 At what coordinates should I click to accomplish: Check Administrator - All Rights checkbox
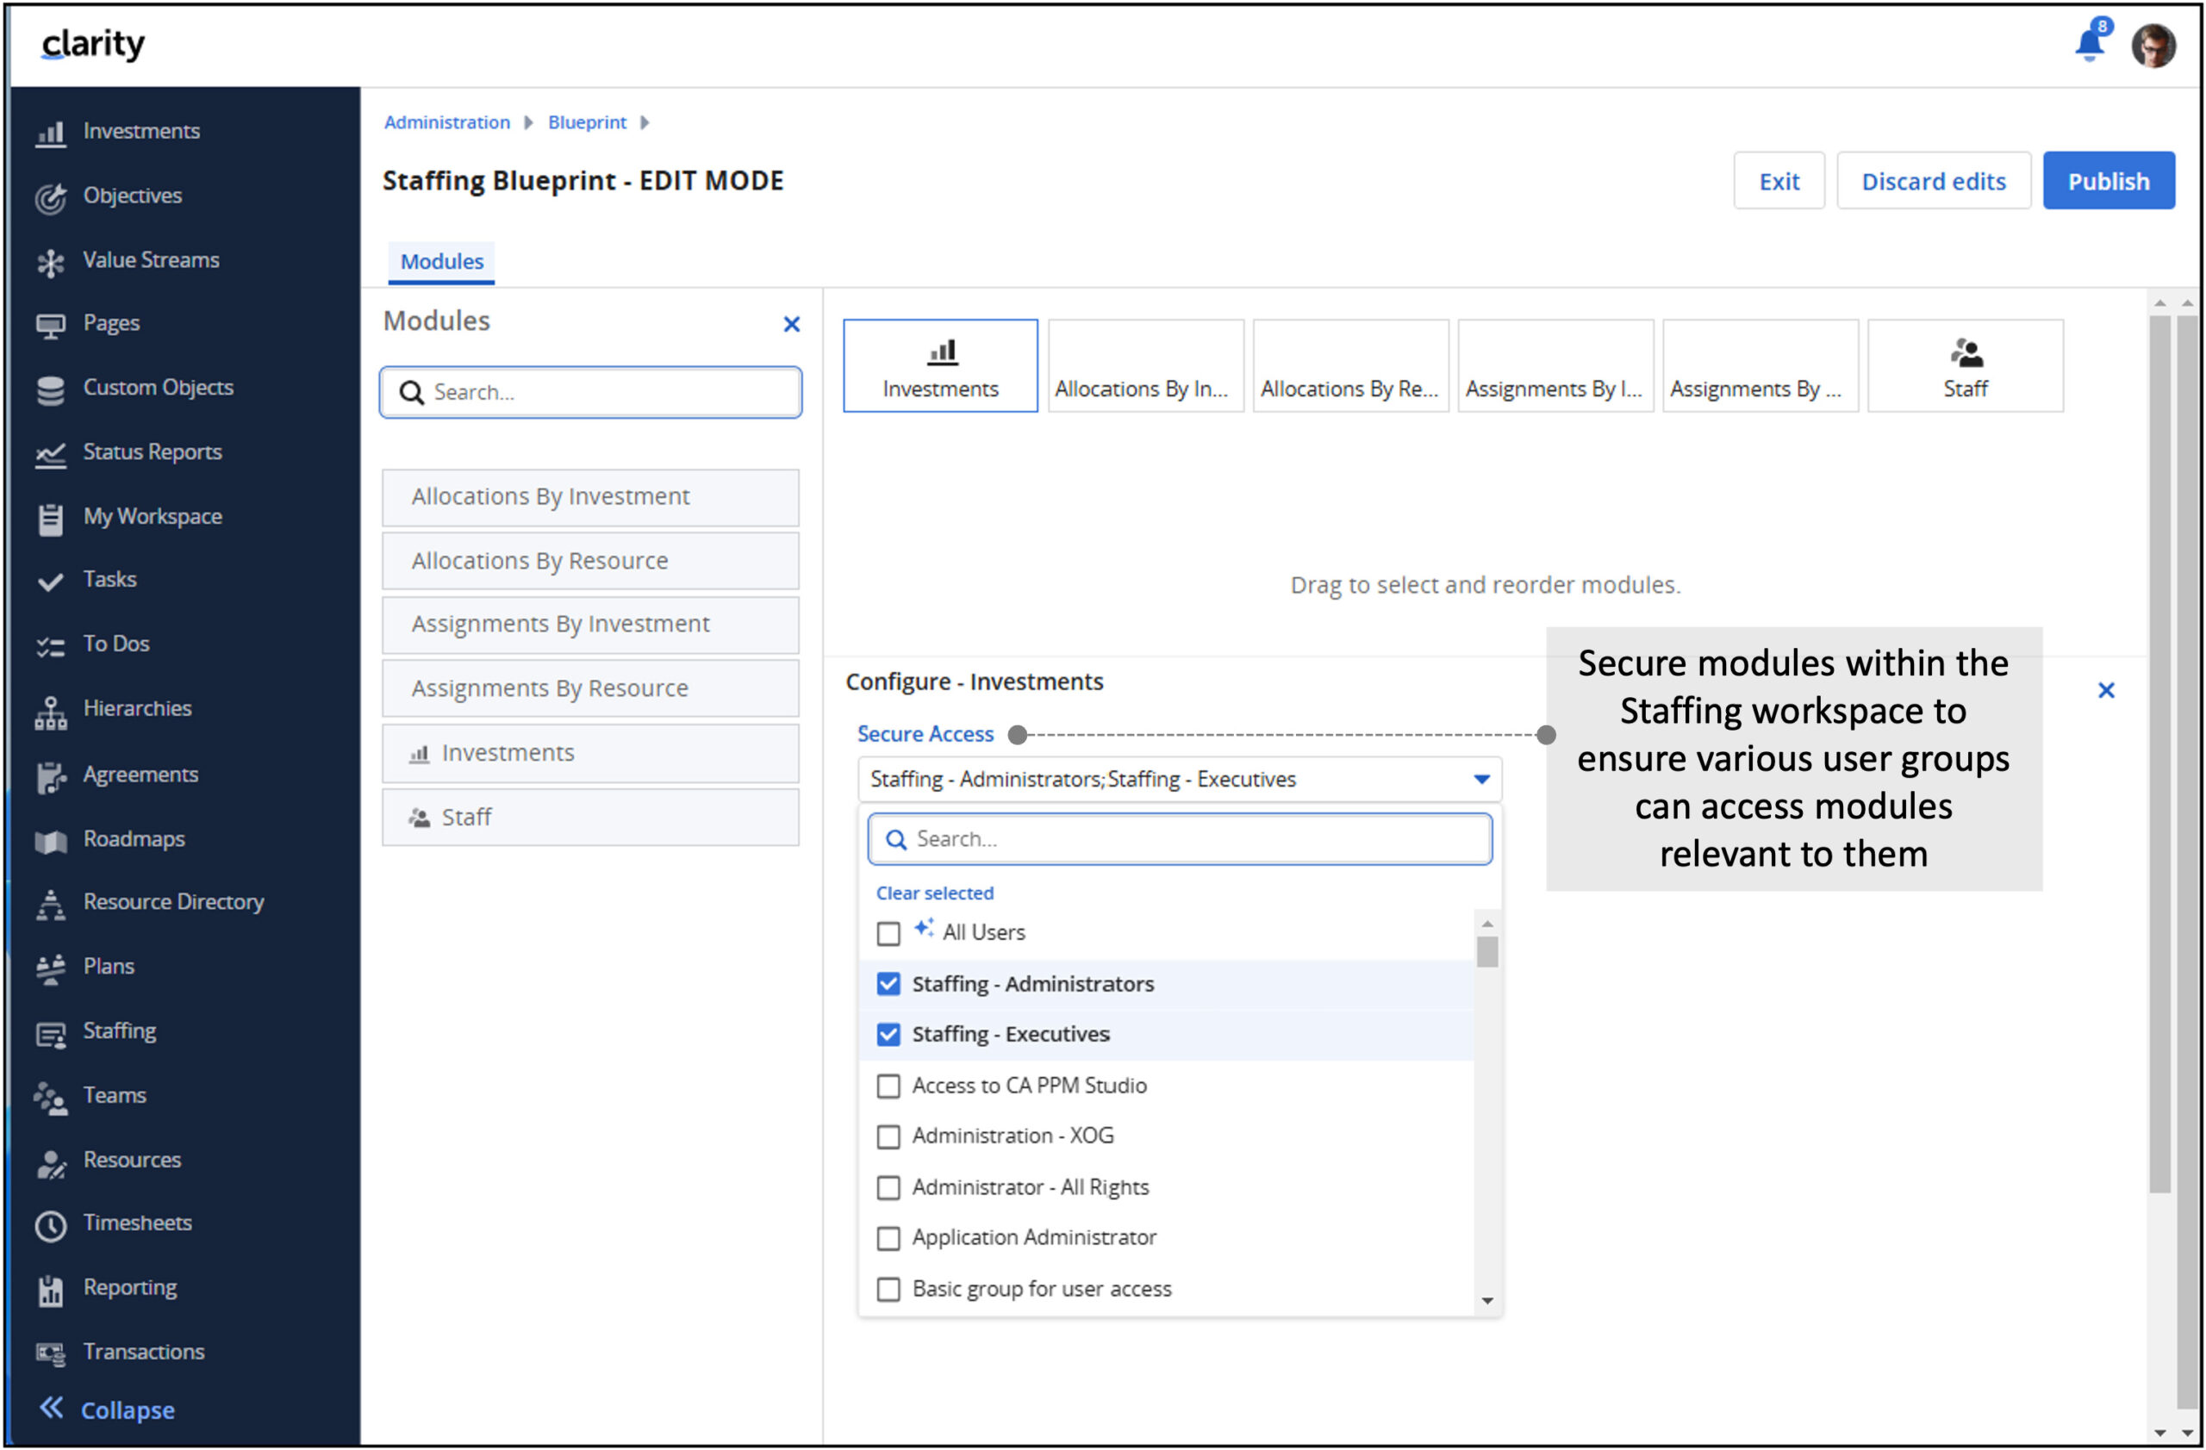888,1188
